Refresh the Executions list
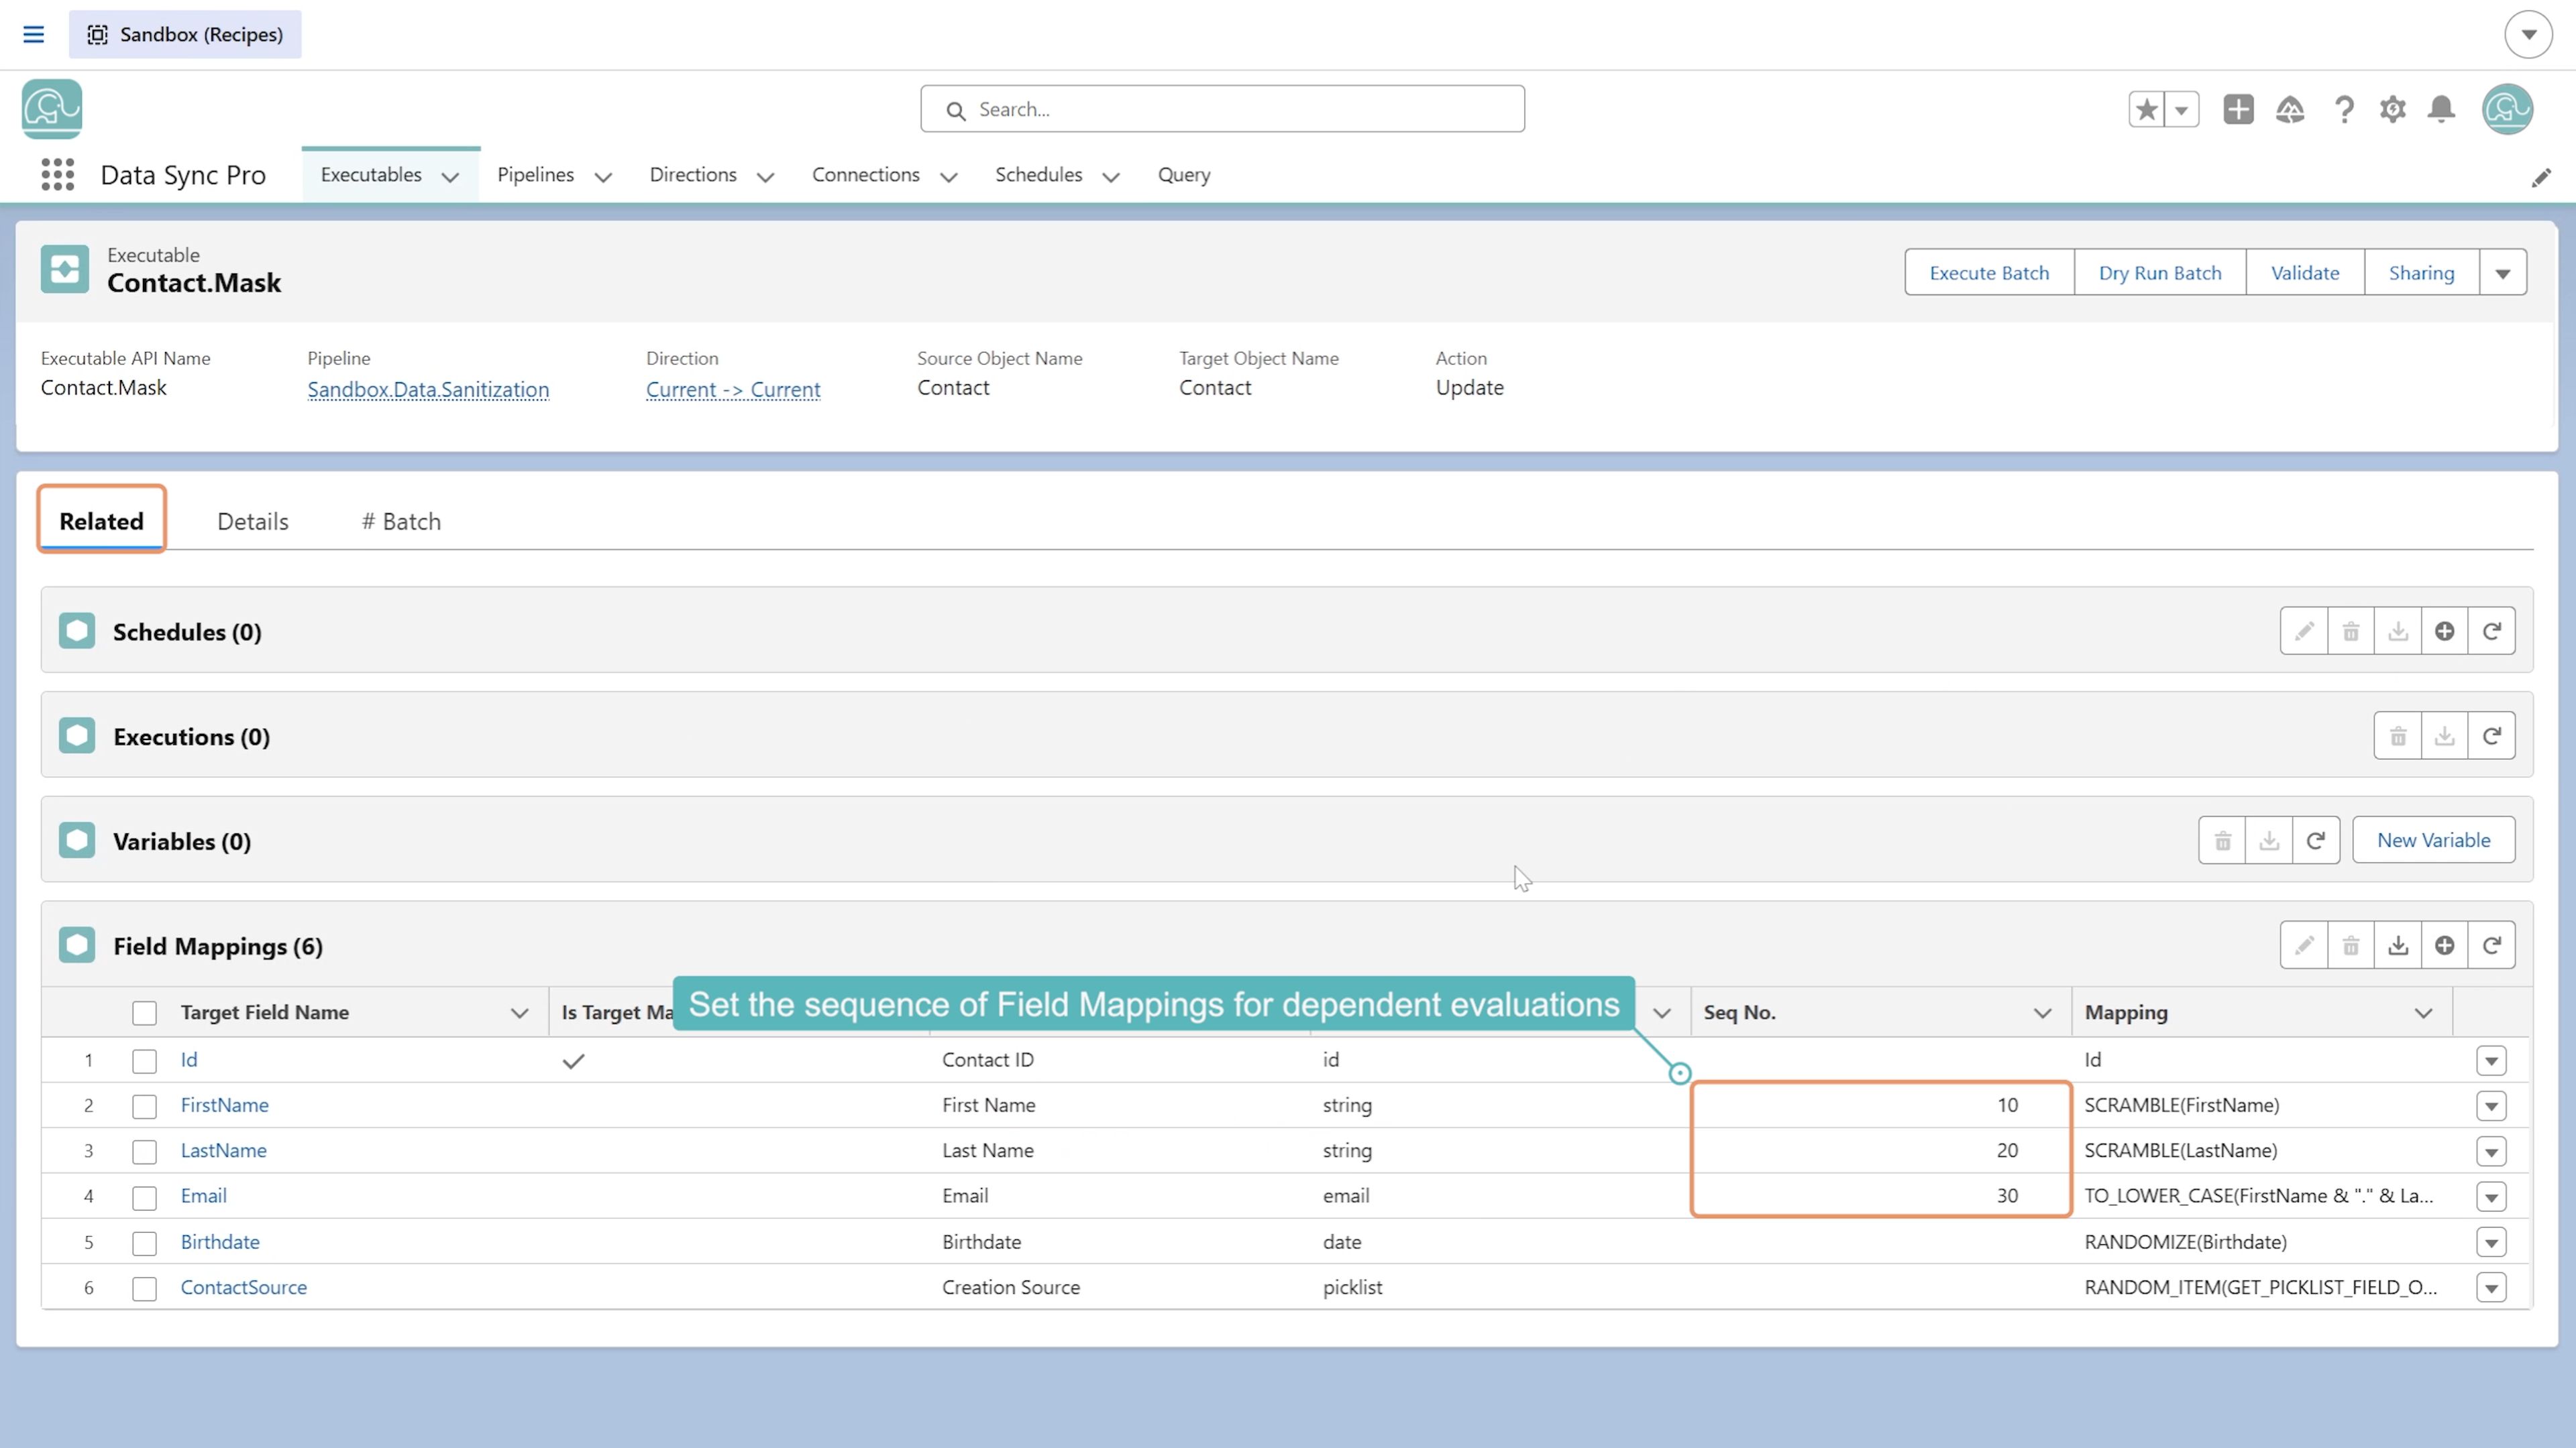The height and width of the screenshot is (1448, 2576). point(2491,737)
